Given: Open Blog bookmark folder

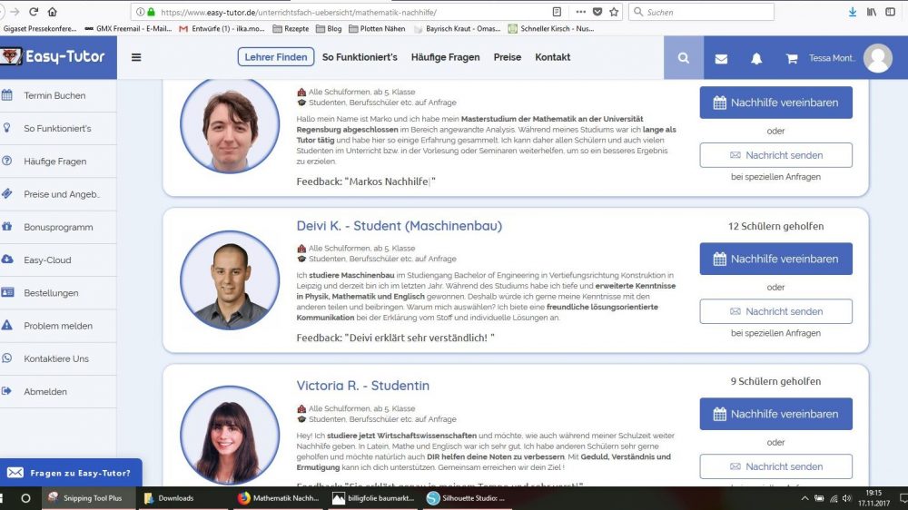Looking at the screenshot, I should [x=329, y=28].
